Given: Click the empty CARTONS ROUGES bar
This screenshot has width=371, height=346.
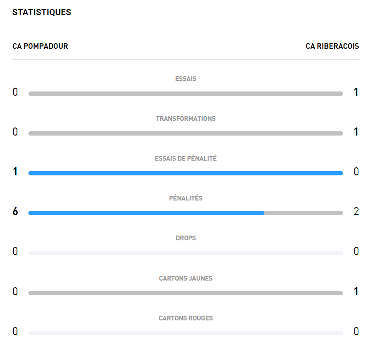Looking at the screenshot, I should (186, 333).
